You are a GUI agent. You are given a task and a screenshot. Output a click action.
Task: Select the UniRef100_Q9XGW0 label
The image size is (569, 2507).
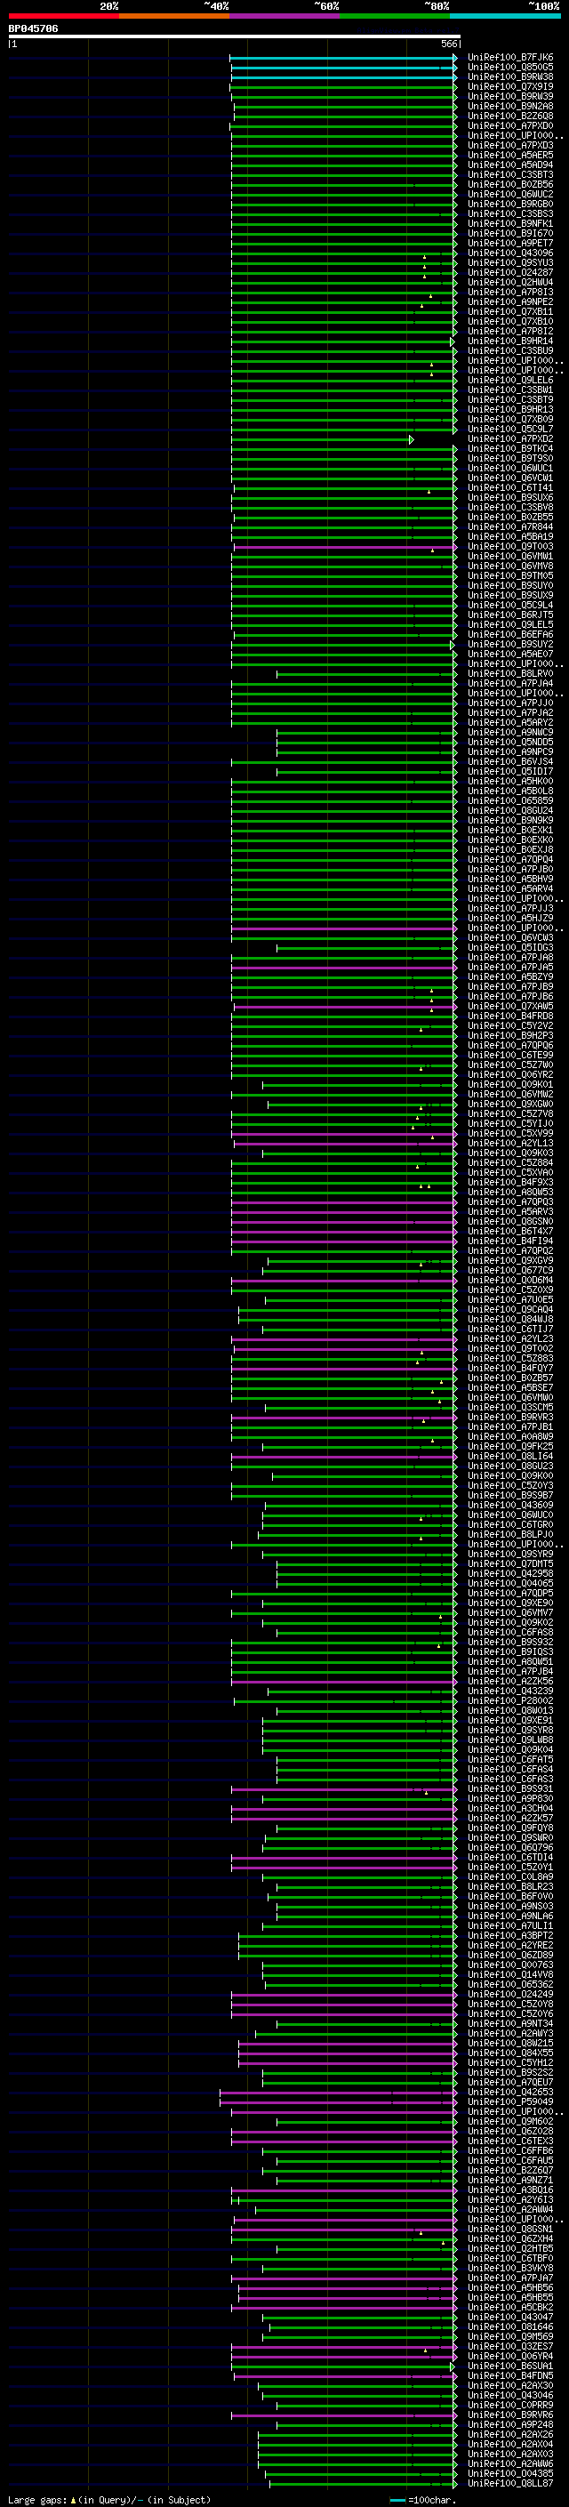click(510, 1104)
